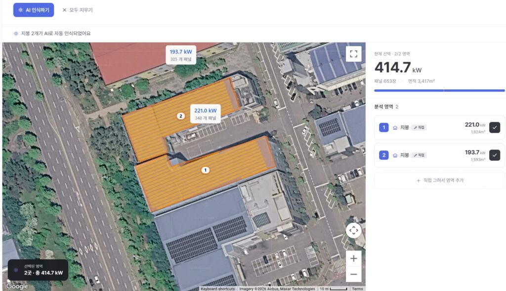The height and width of the screenshot is (291, 506).
Task: Click the 직접 edit tag on roof 2
Action: pos(419,155)
